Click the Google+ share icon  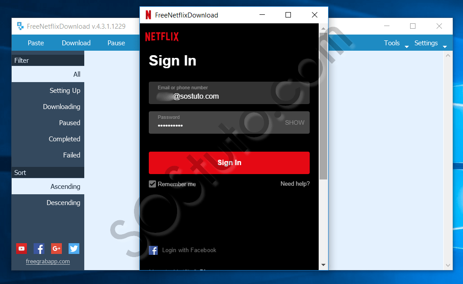pyautogui.click(x=56, y=248)
